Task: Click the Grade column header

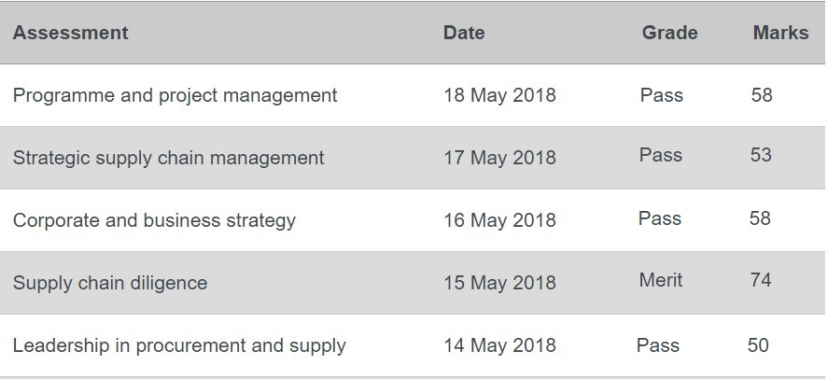Action: [669, 33]
